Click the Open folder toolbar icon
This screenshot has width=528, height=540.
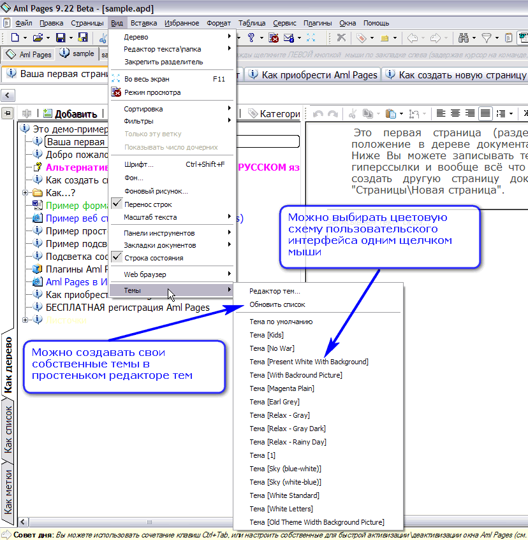tap(38, 38)
